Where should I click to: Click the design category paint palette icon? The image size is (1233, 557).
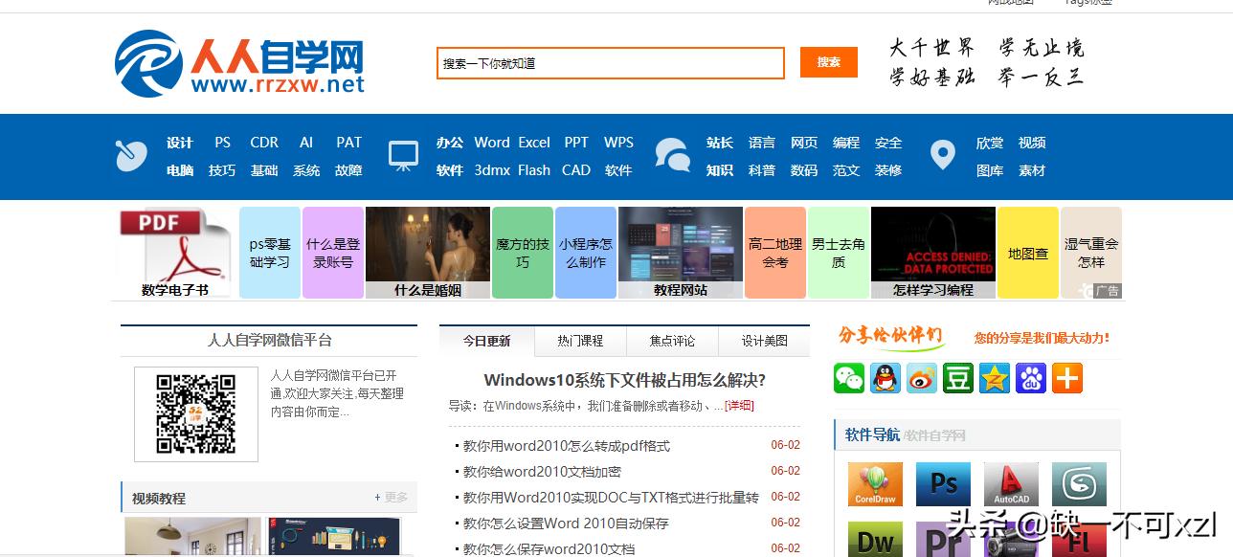click(x=131, y=156)
